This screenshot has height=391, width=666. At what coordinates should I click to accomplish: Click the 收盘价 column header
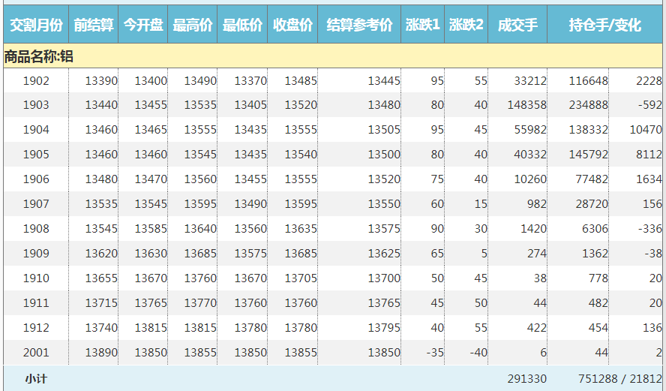point(292,26)
